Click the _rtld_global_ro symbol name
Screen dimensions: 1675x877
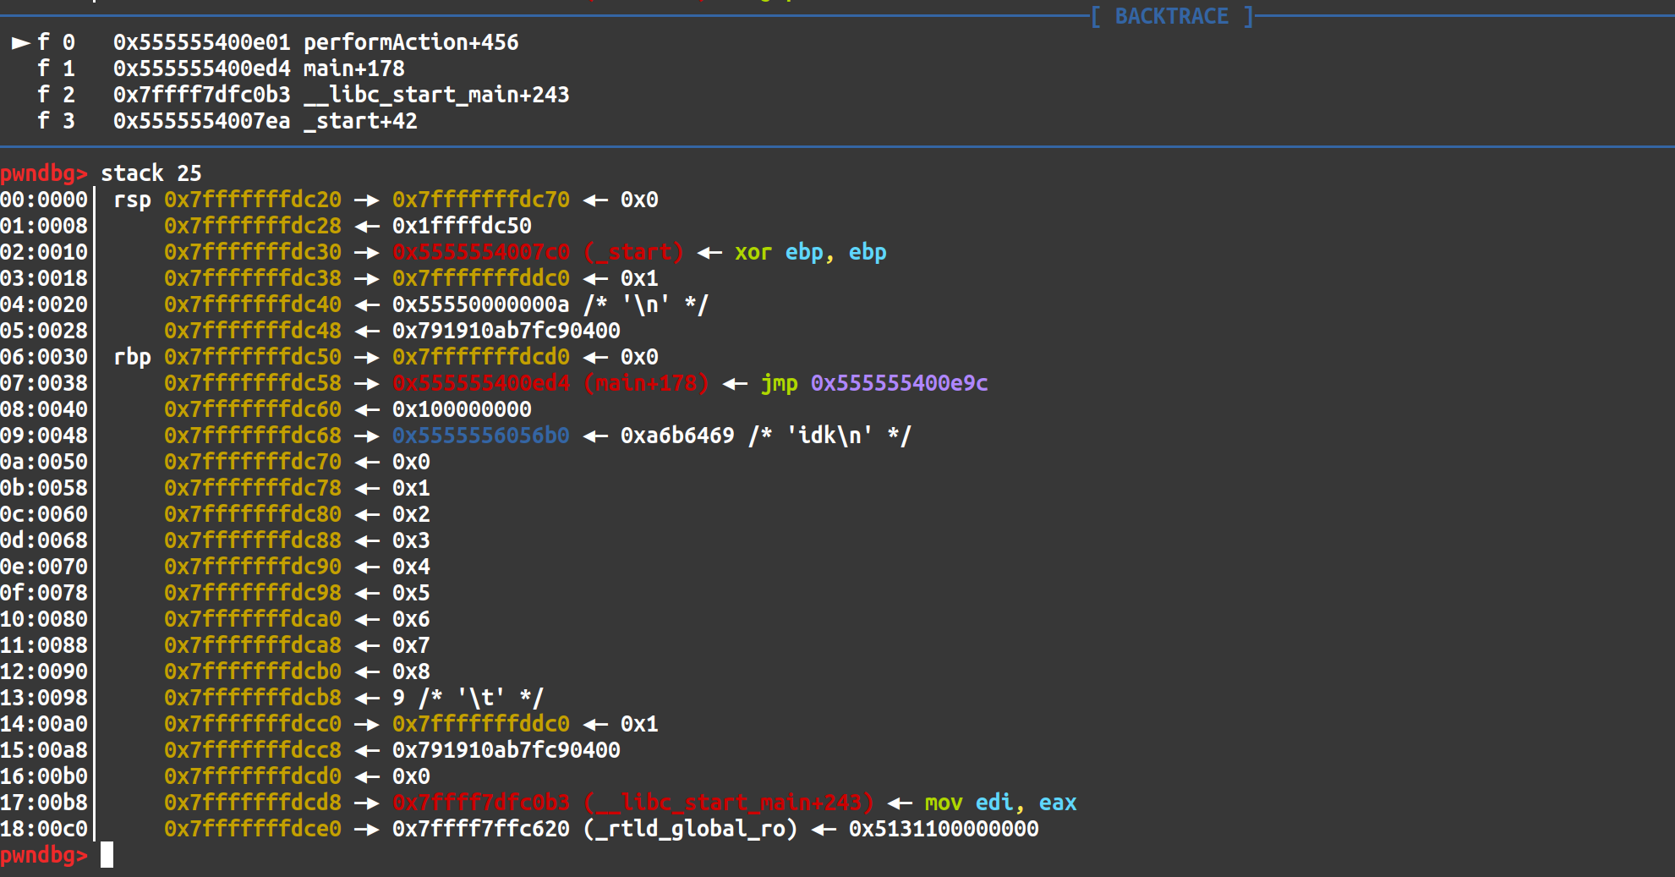pyautogui.click(x=690, y=829)
